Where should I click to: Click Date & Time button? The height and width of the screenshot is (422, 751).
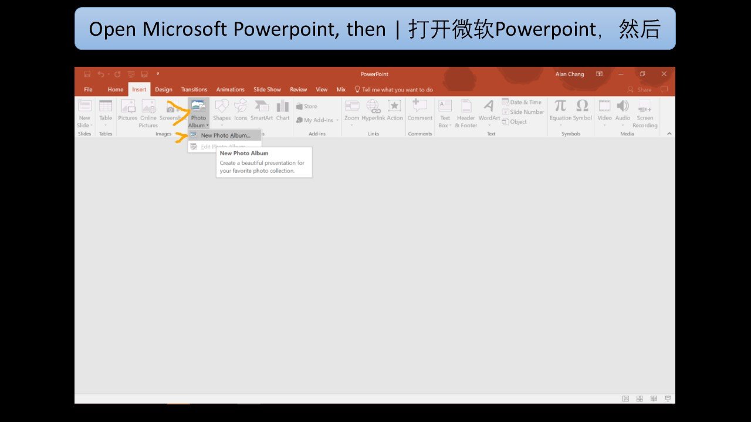pos(522,102)
